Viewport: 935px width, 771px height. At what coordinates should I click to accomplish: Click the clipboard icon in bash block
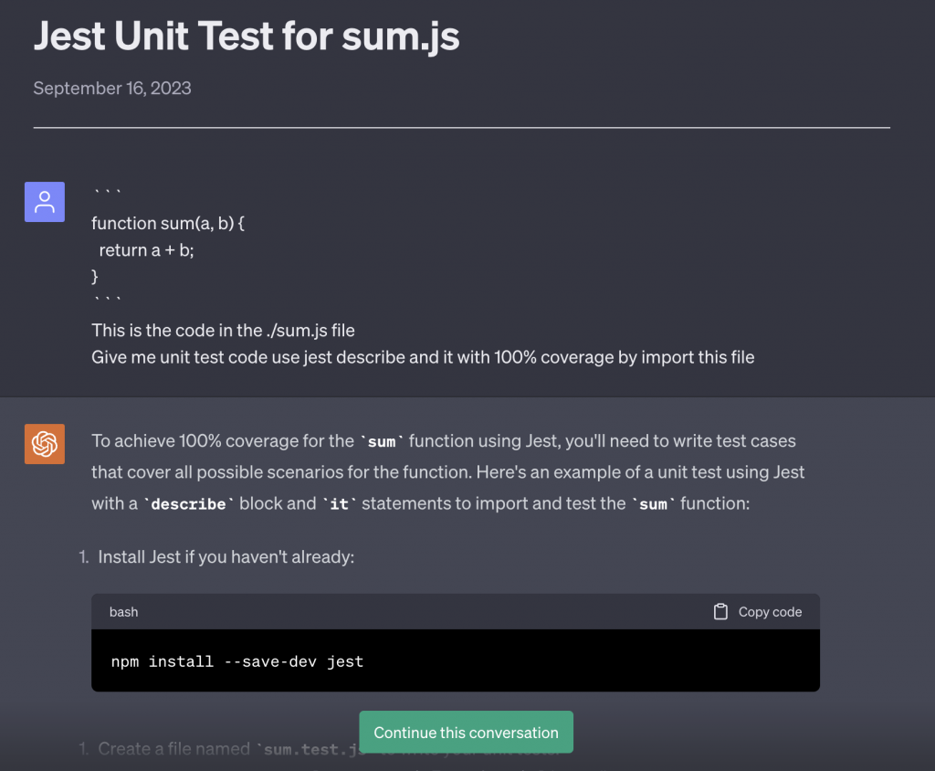point(720,612)
